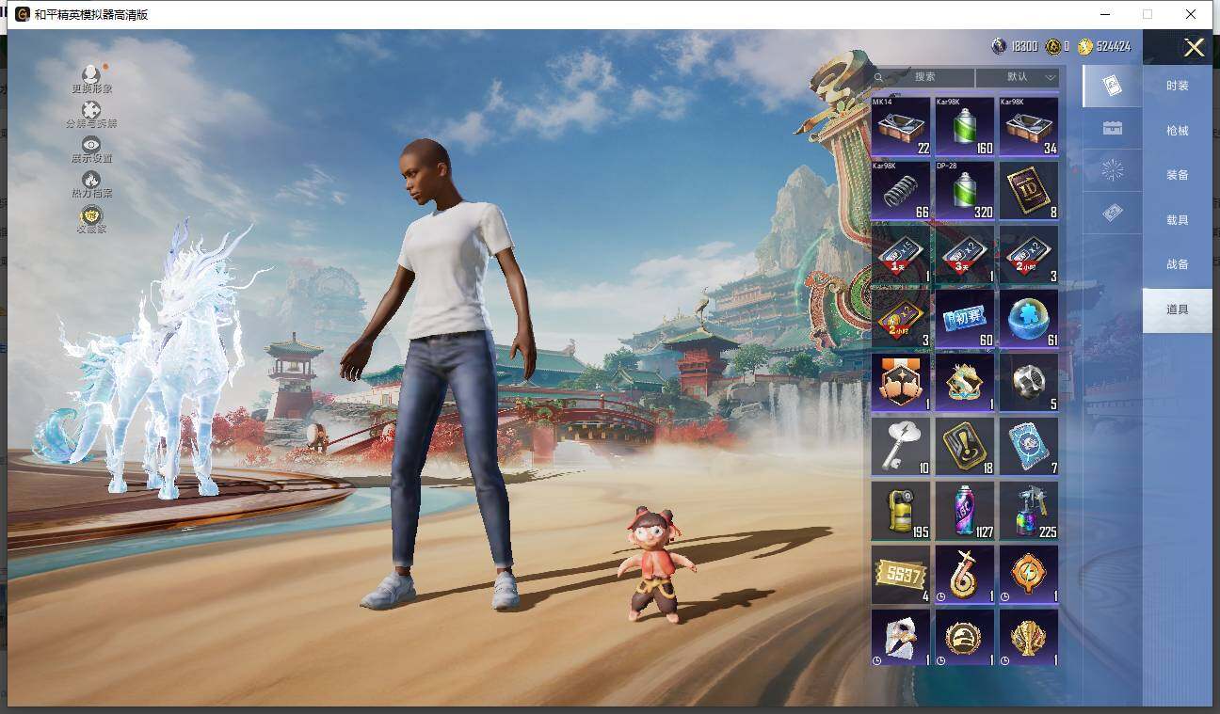Close the inventory with the X icon
This screenshot has height=714, width=1220.
(x=1194, y=48)
